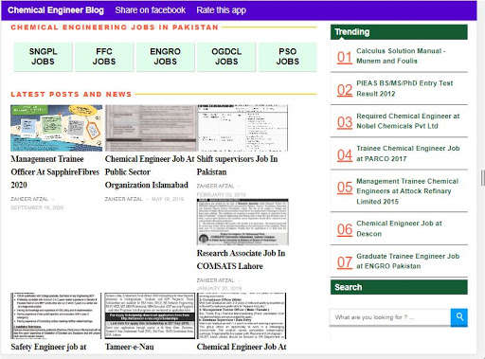Click the page vertical scrollbar handle

point(482,178)
